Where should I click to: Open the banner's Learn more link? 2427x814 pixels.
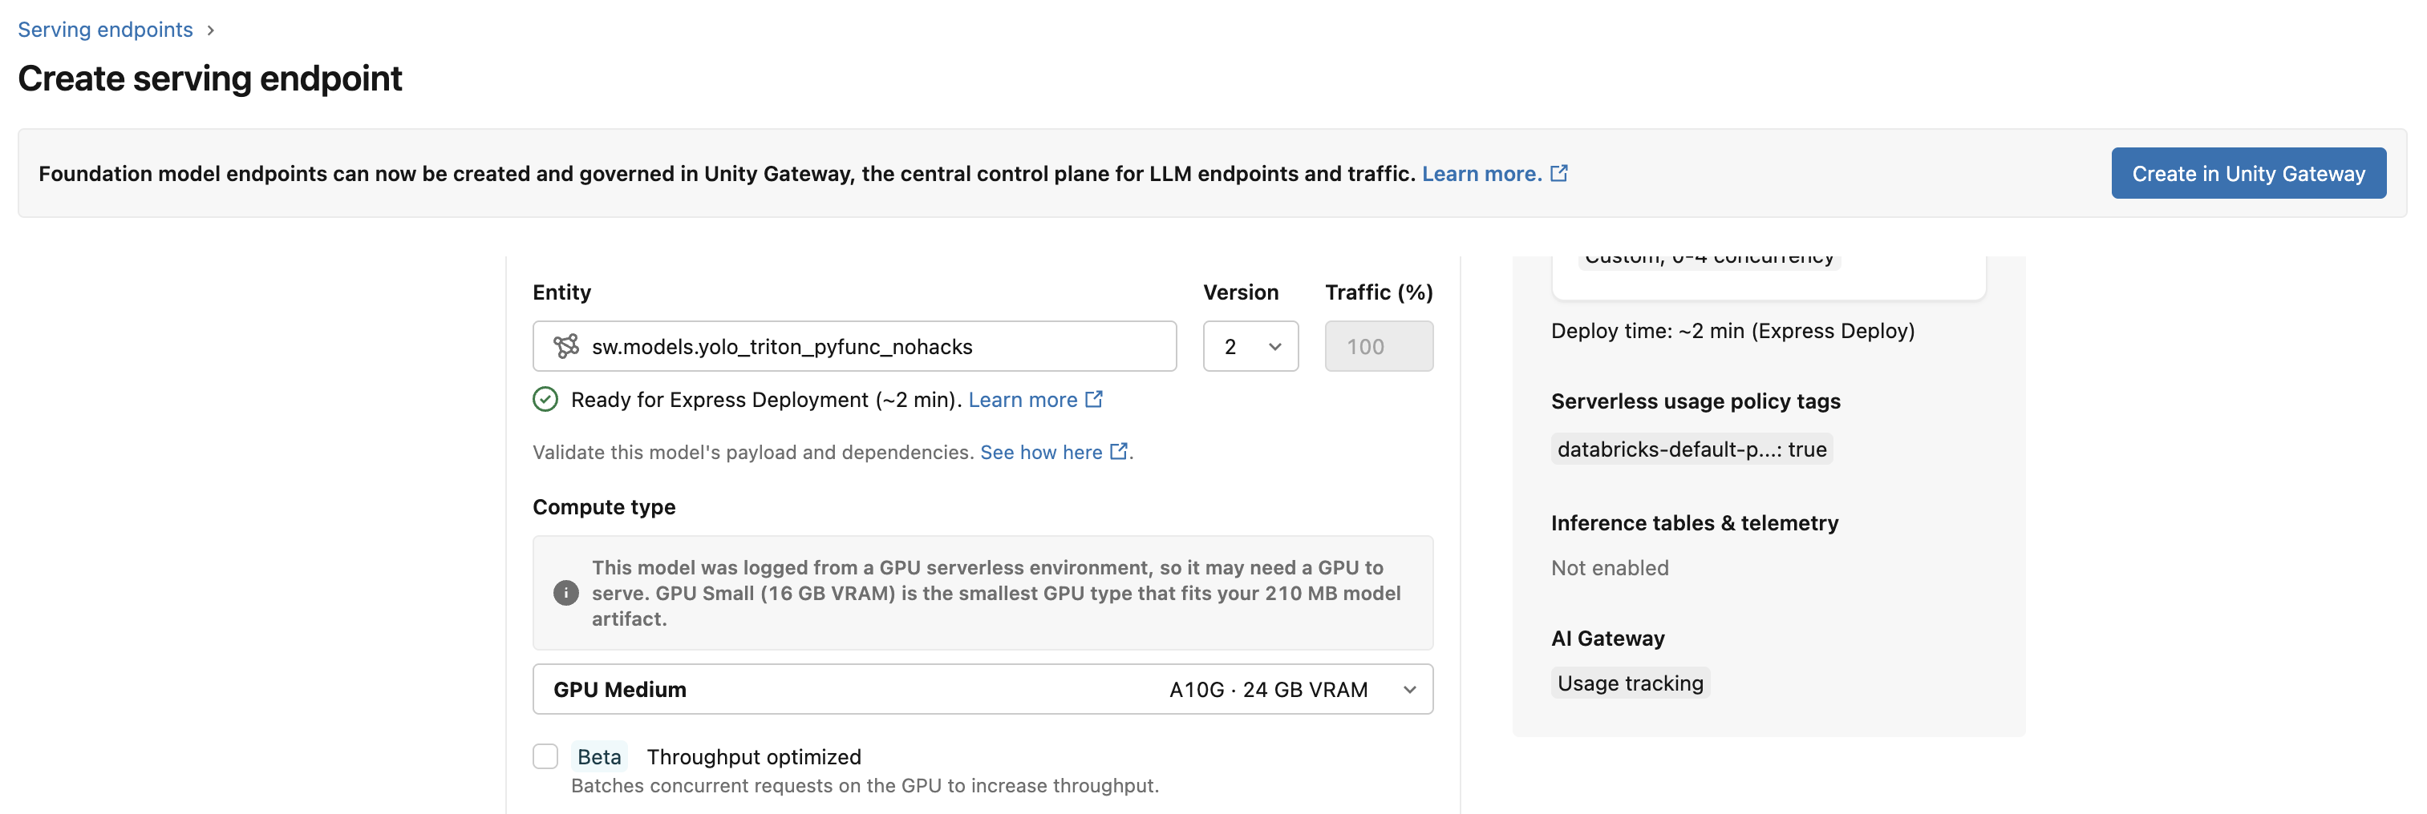[x=1481, y=173]
